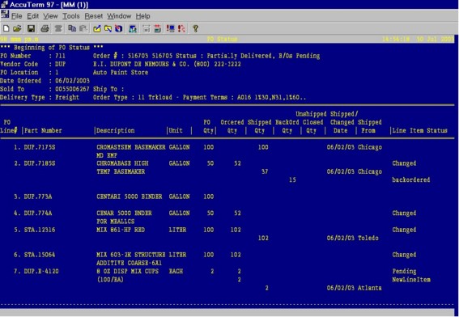459x317 pixels.
Task: Click delivery type value Freight
Action: coord(67,97)
